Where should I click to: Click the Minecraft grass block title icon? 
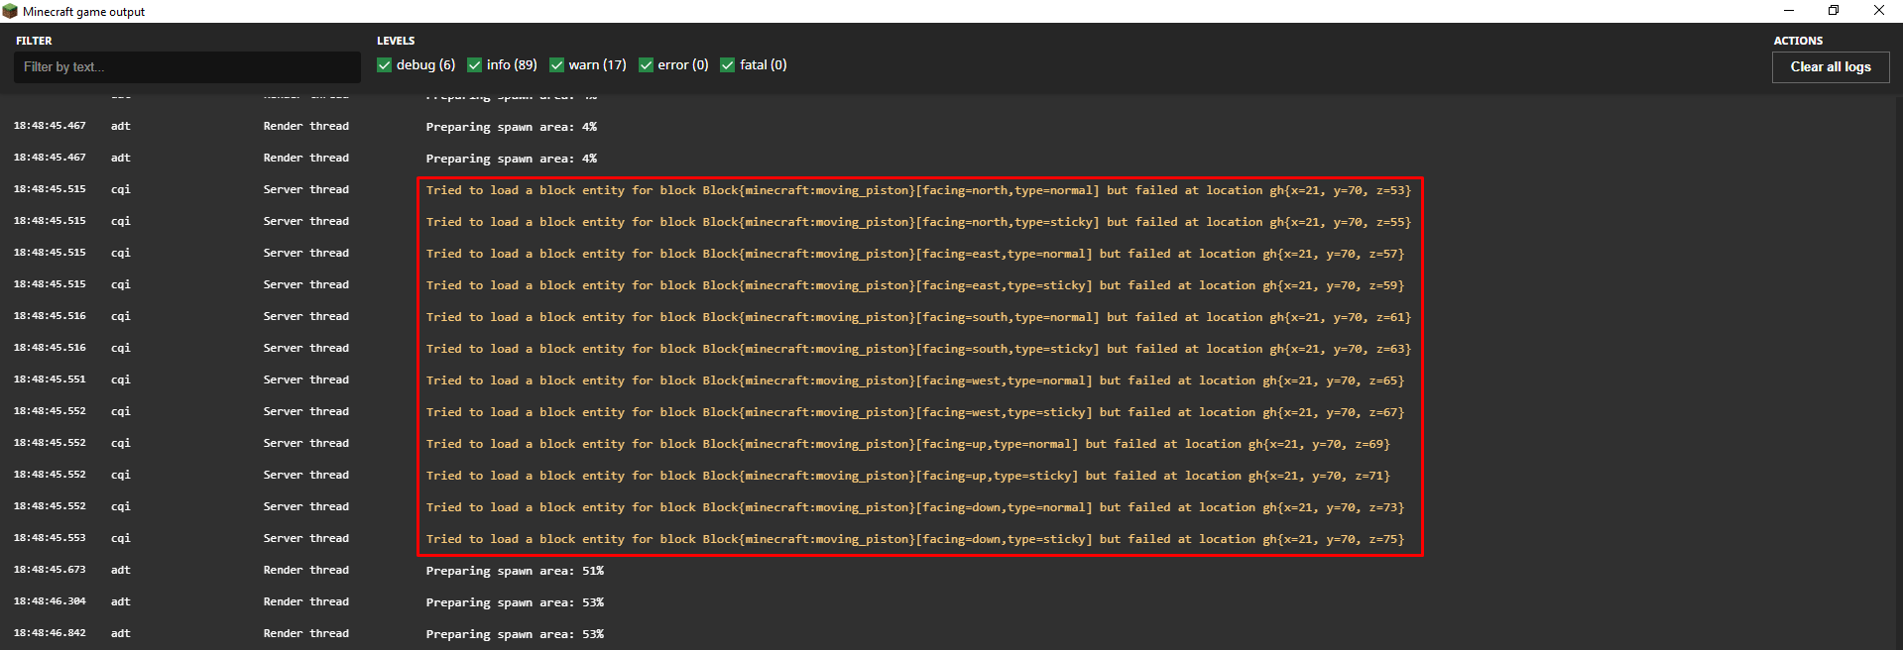point(10,11)
